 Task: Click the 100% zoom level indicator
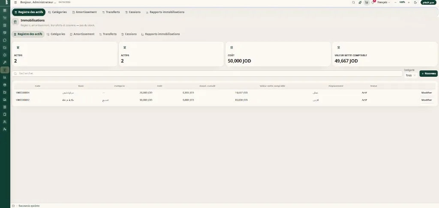coord(402,2)
